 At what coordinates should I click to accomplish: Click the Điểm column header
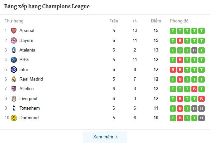[x=156, y=21]
